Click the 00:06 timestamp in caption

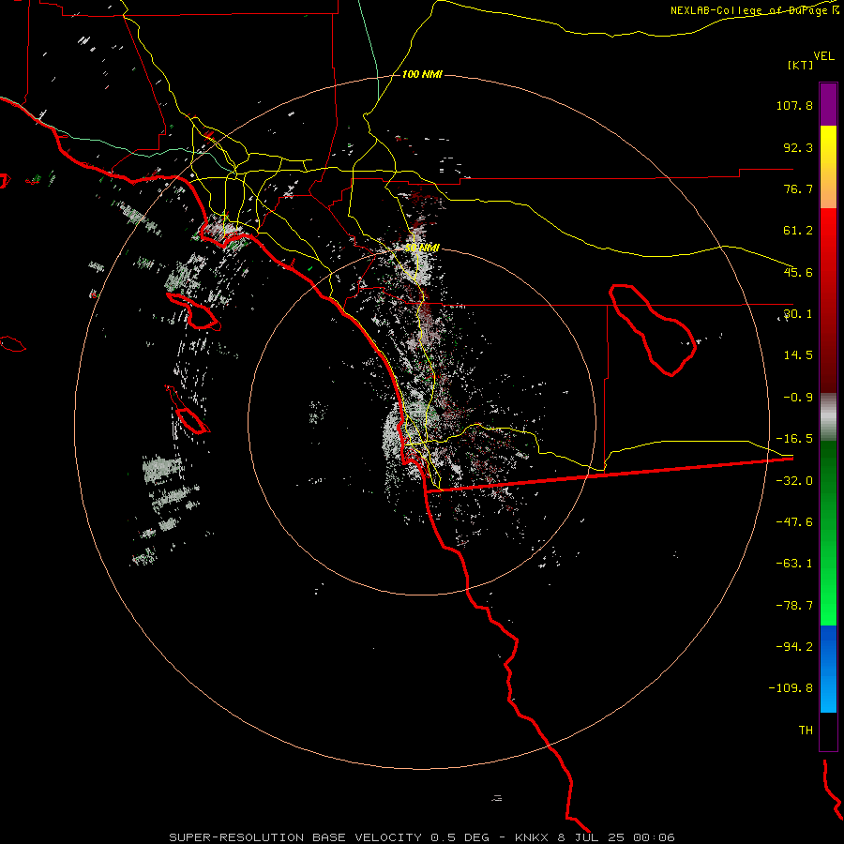coord(654,837)
